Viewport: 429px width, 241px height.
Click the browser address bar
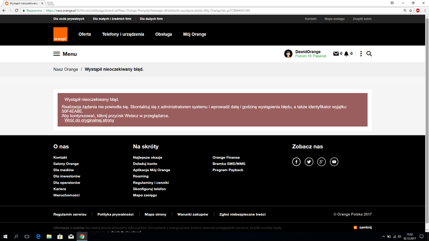(215, 10)
